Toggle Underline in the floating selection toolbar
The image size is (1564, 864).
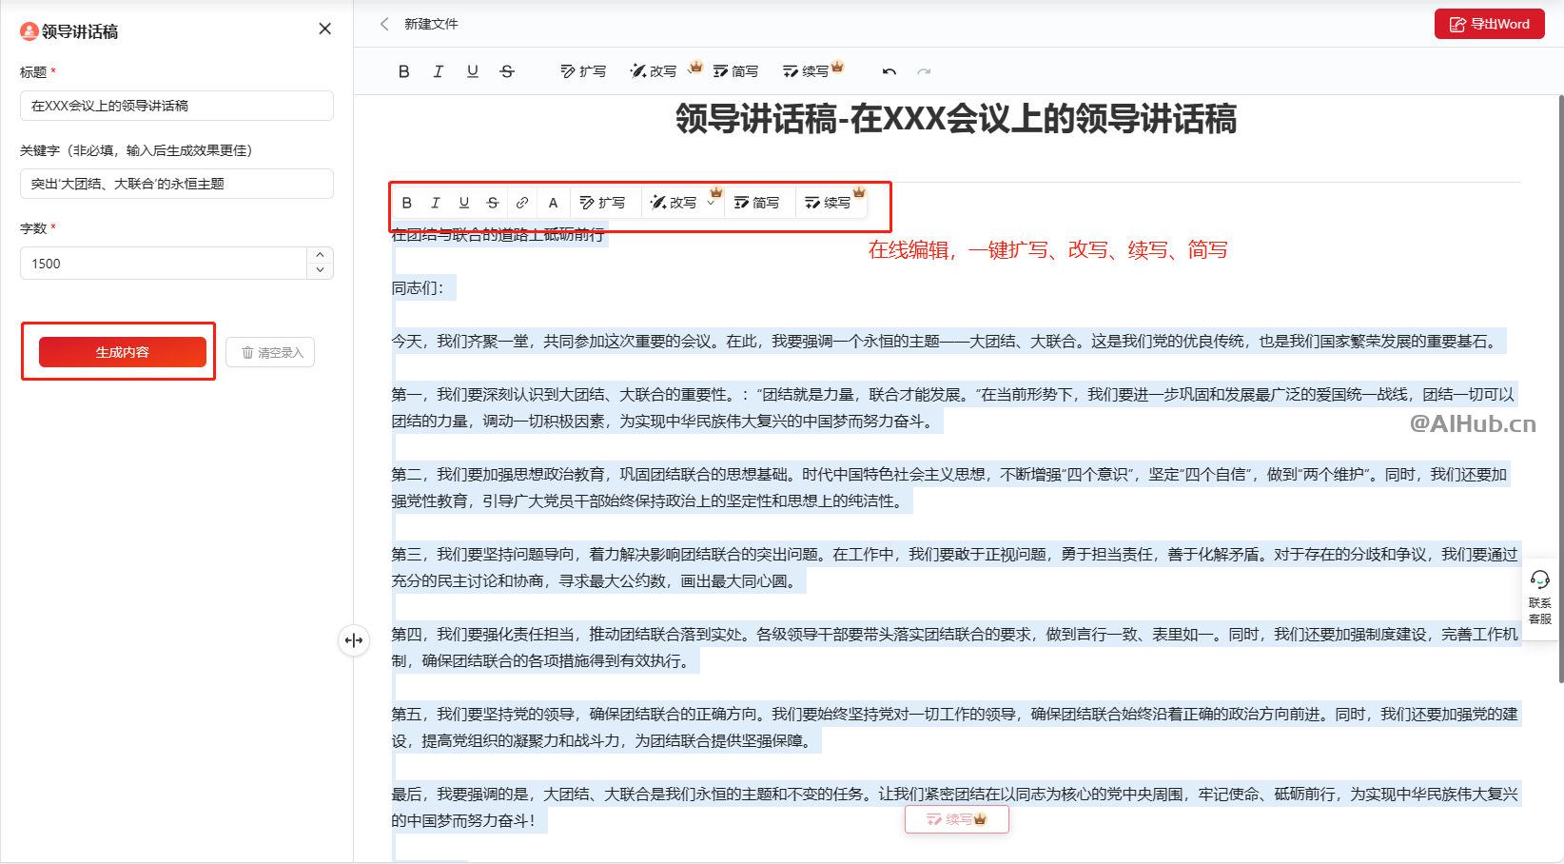[463, 203]
